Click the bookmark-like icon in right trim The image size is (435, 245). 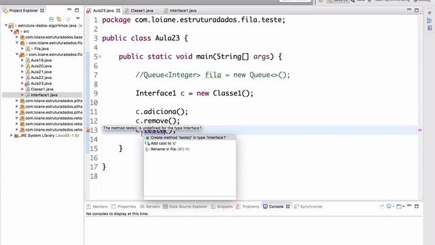pyautogui.click(x=430, y=28)
